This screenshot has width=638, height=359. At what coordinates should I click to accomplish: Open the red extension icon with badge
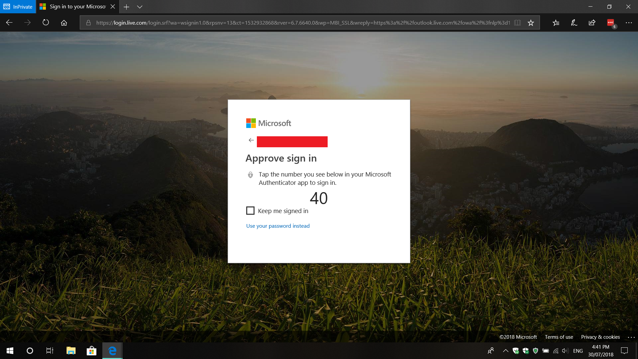(610, 23)
